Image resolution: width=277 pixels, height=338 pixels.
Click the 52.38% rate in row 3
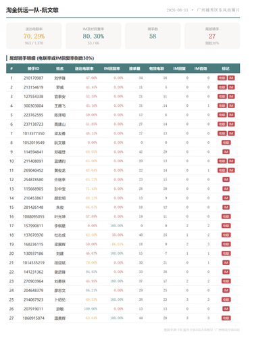91,97
